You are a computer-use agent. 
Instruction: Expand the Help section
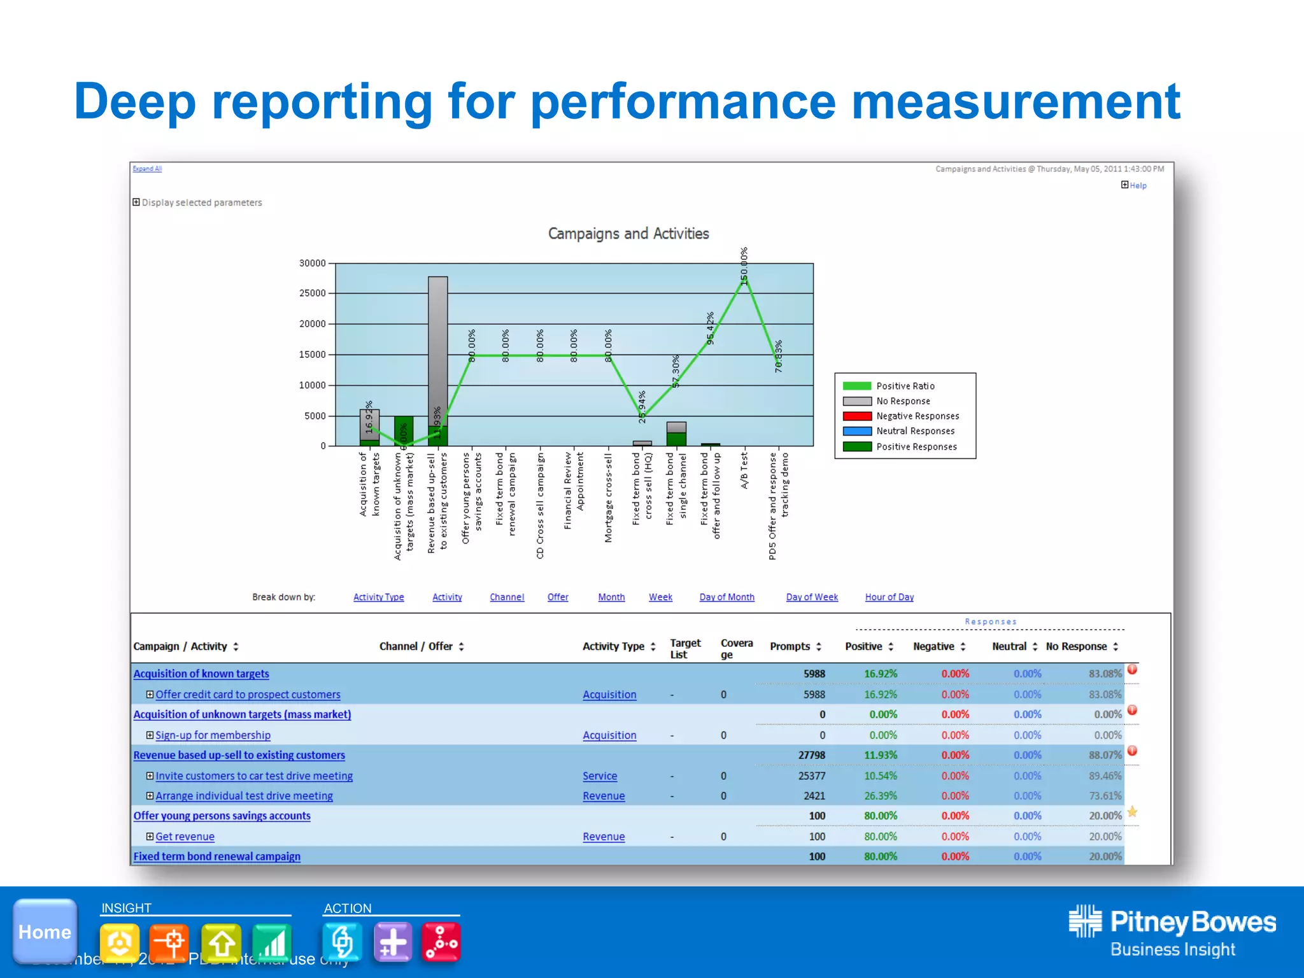[x=1124, y=185]
